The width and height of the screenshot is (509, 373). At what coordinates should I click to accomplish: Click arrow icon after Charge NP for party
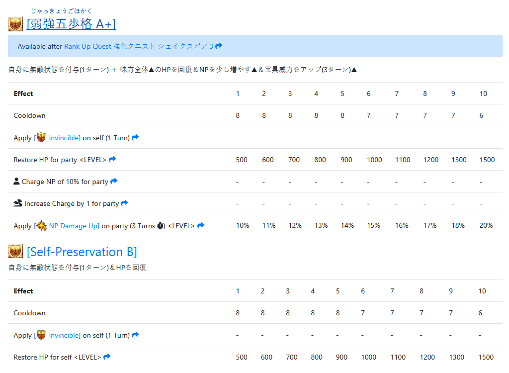[114, 181]
